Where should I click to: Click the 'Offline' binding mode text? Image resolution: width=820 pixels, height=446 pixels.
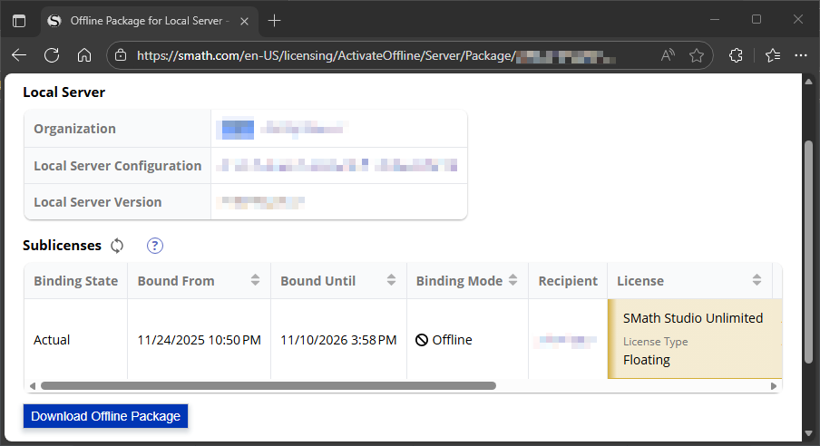click(452, 340)
